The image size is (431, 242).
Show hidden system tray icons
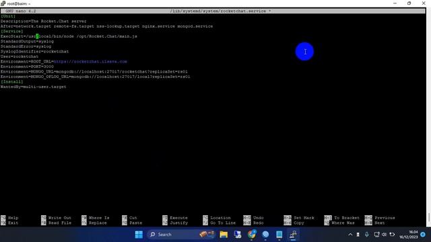pyautogui.click(x=350, y=235)
